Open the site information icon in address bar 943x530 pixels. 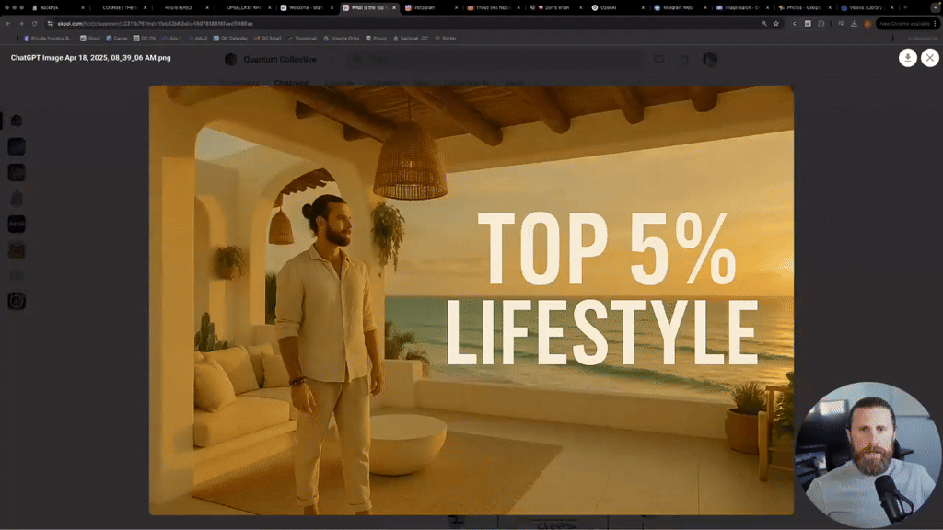[51, 23]
